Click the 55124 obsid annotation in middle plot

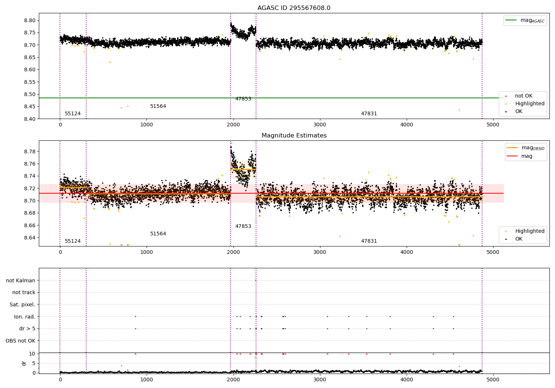[x=73, y=241]
